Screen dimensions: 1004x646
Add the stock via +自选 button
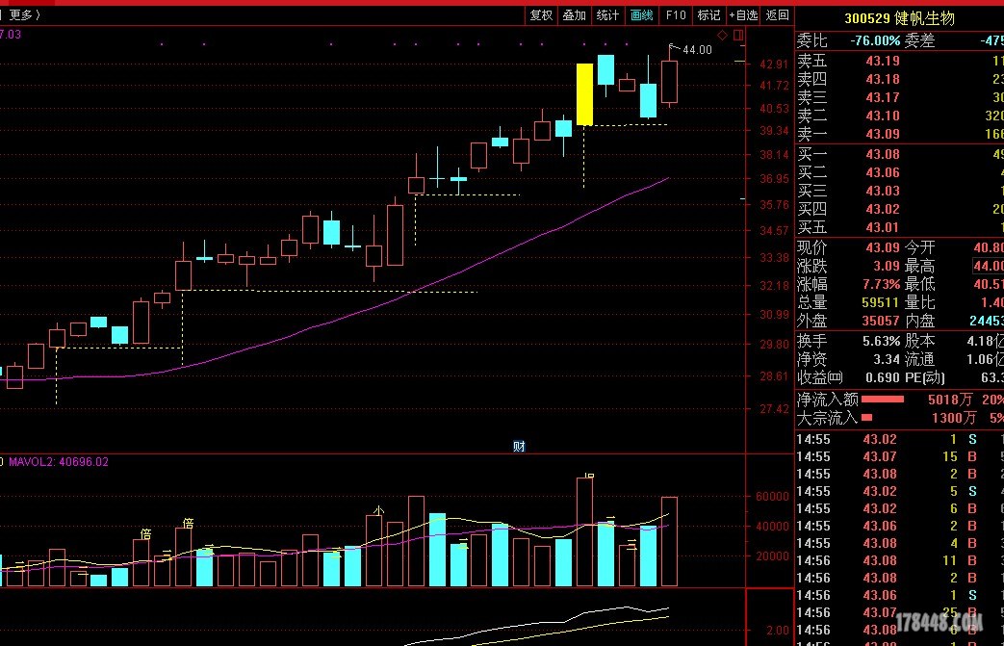click(x=743, y=14)
